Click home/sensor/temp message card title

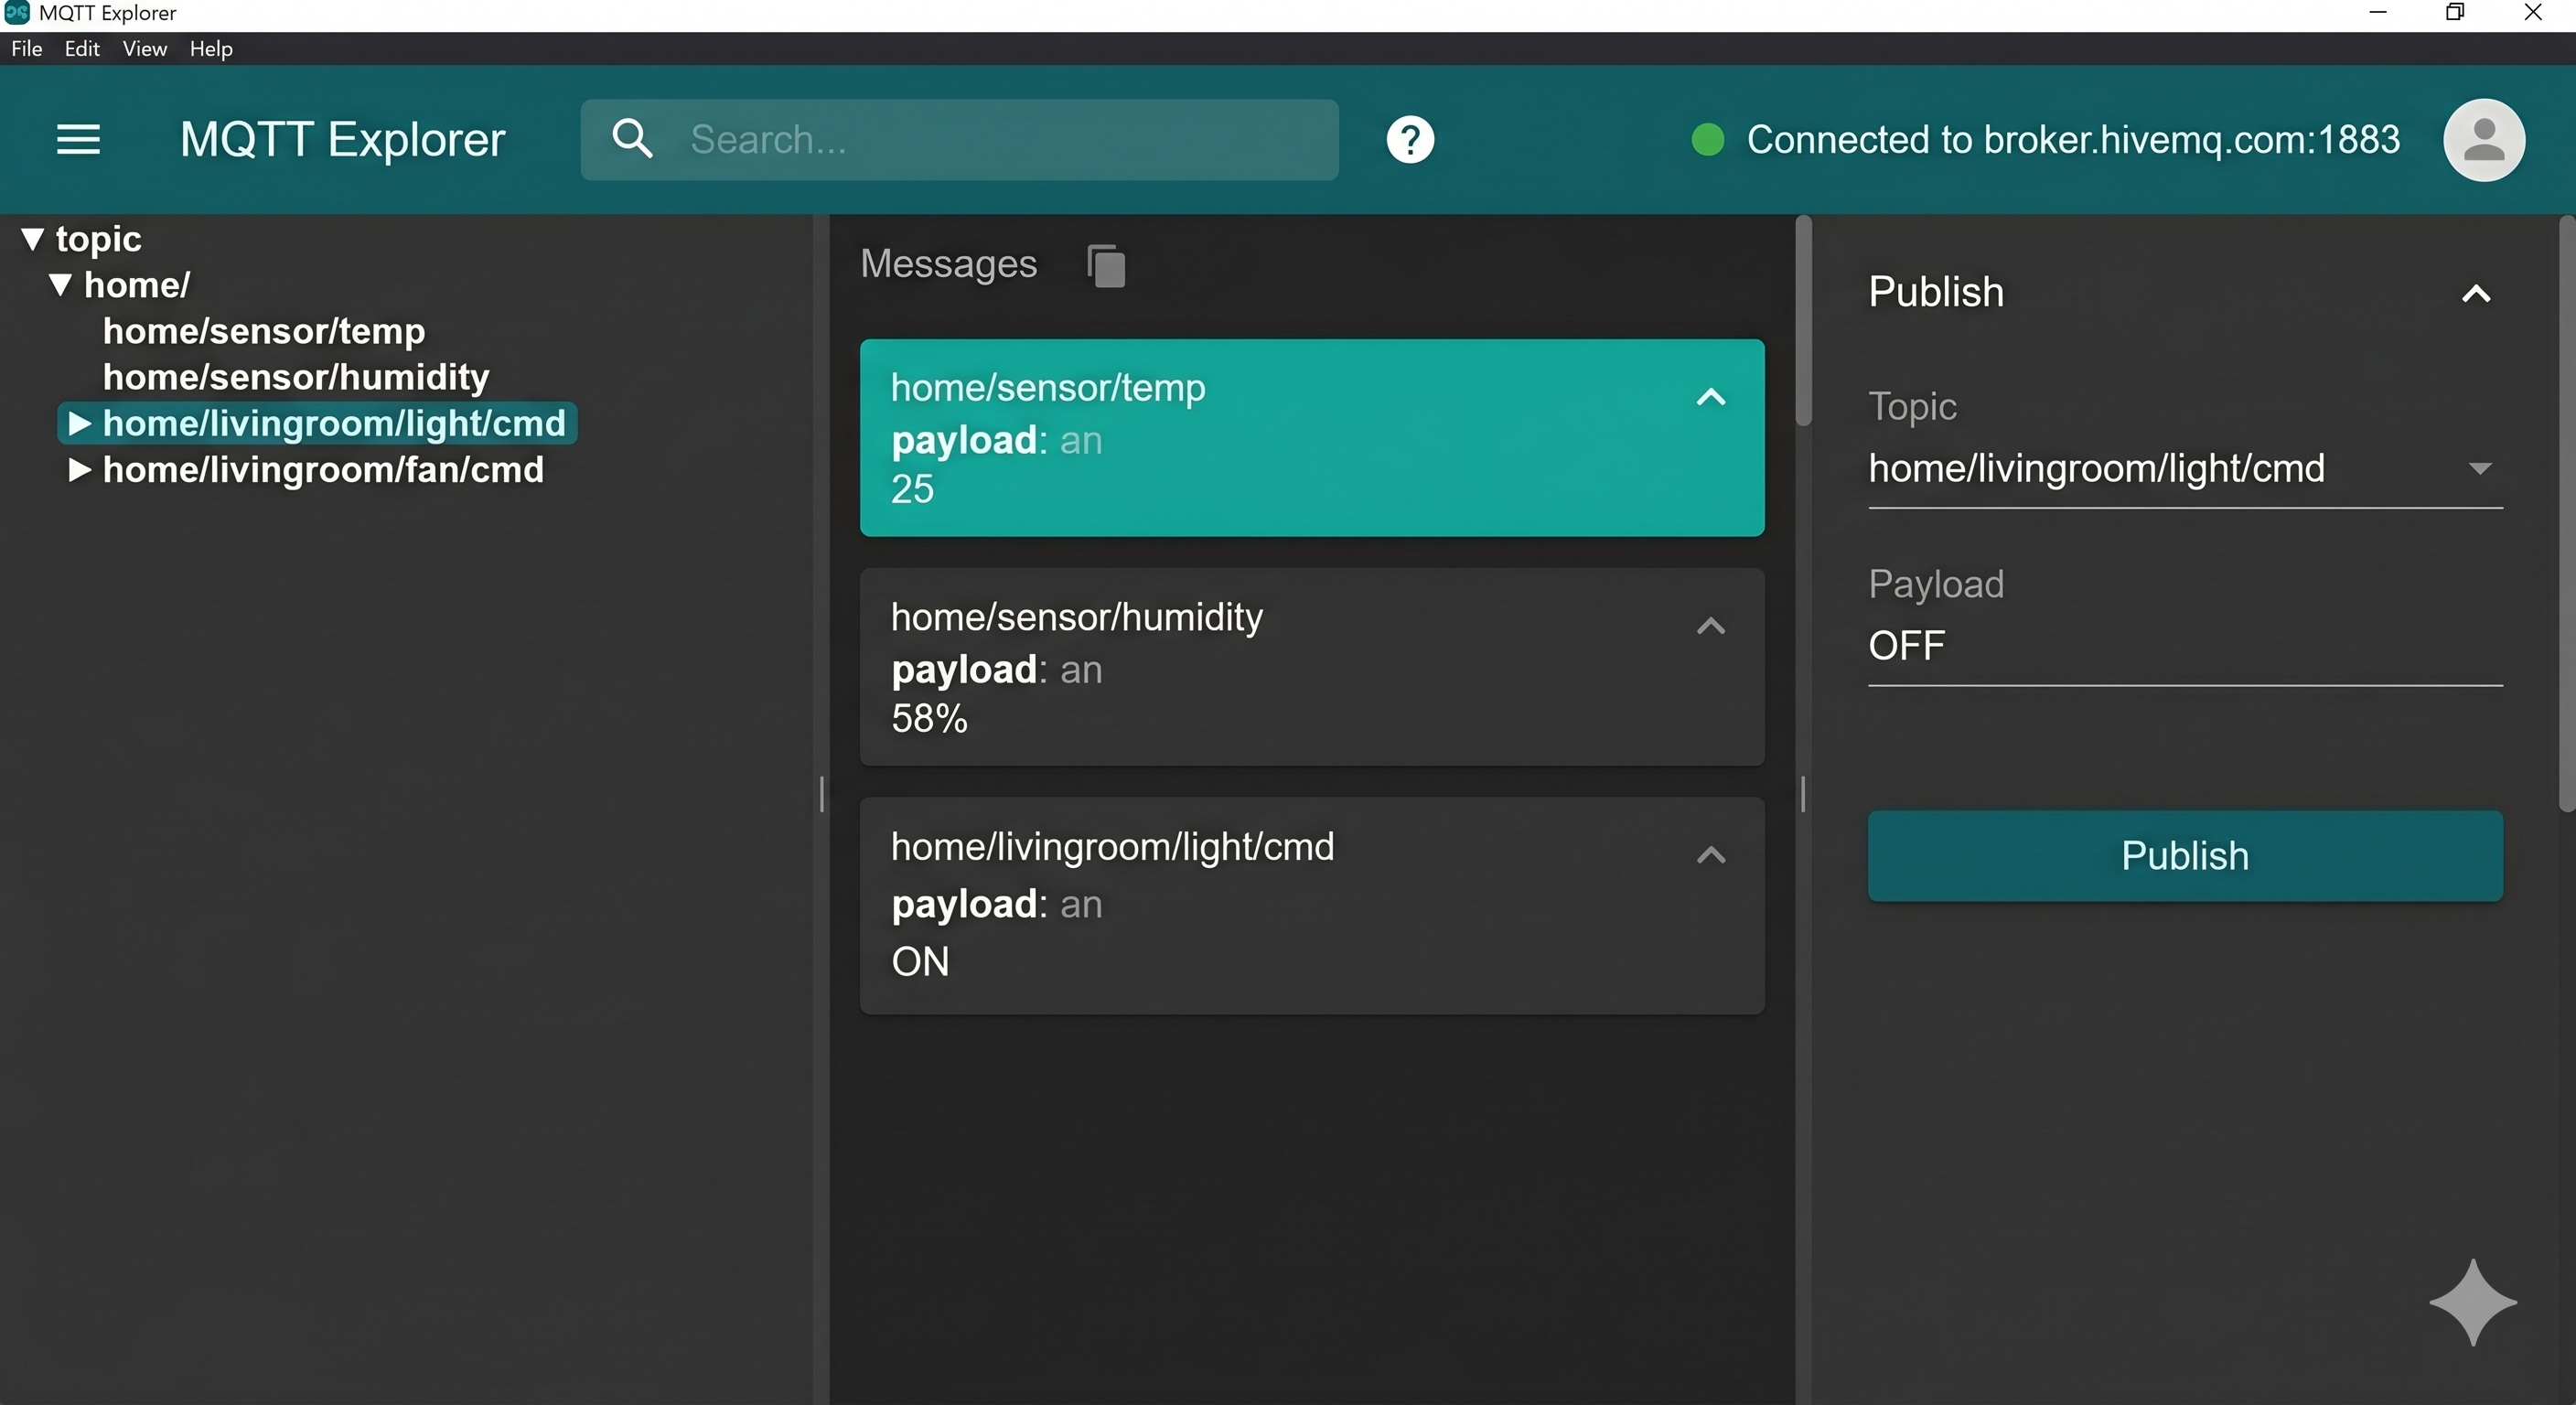tap(1048, 388)
